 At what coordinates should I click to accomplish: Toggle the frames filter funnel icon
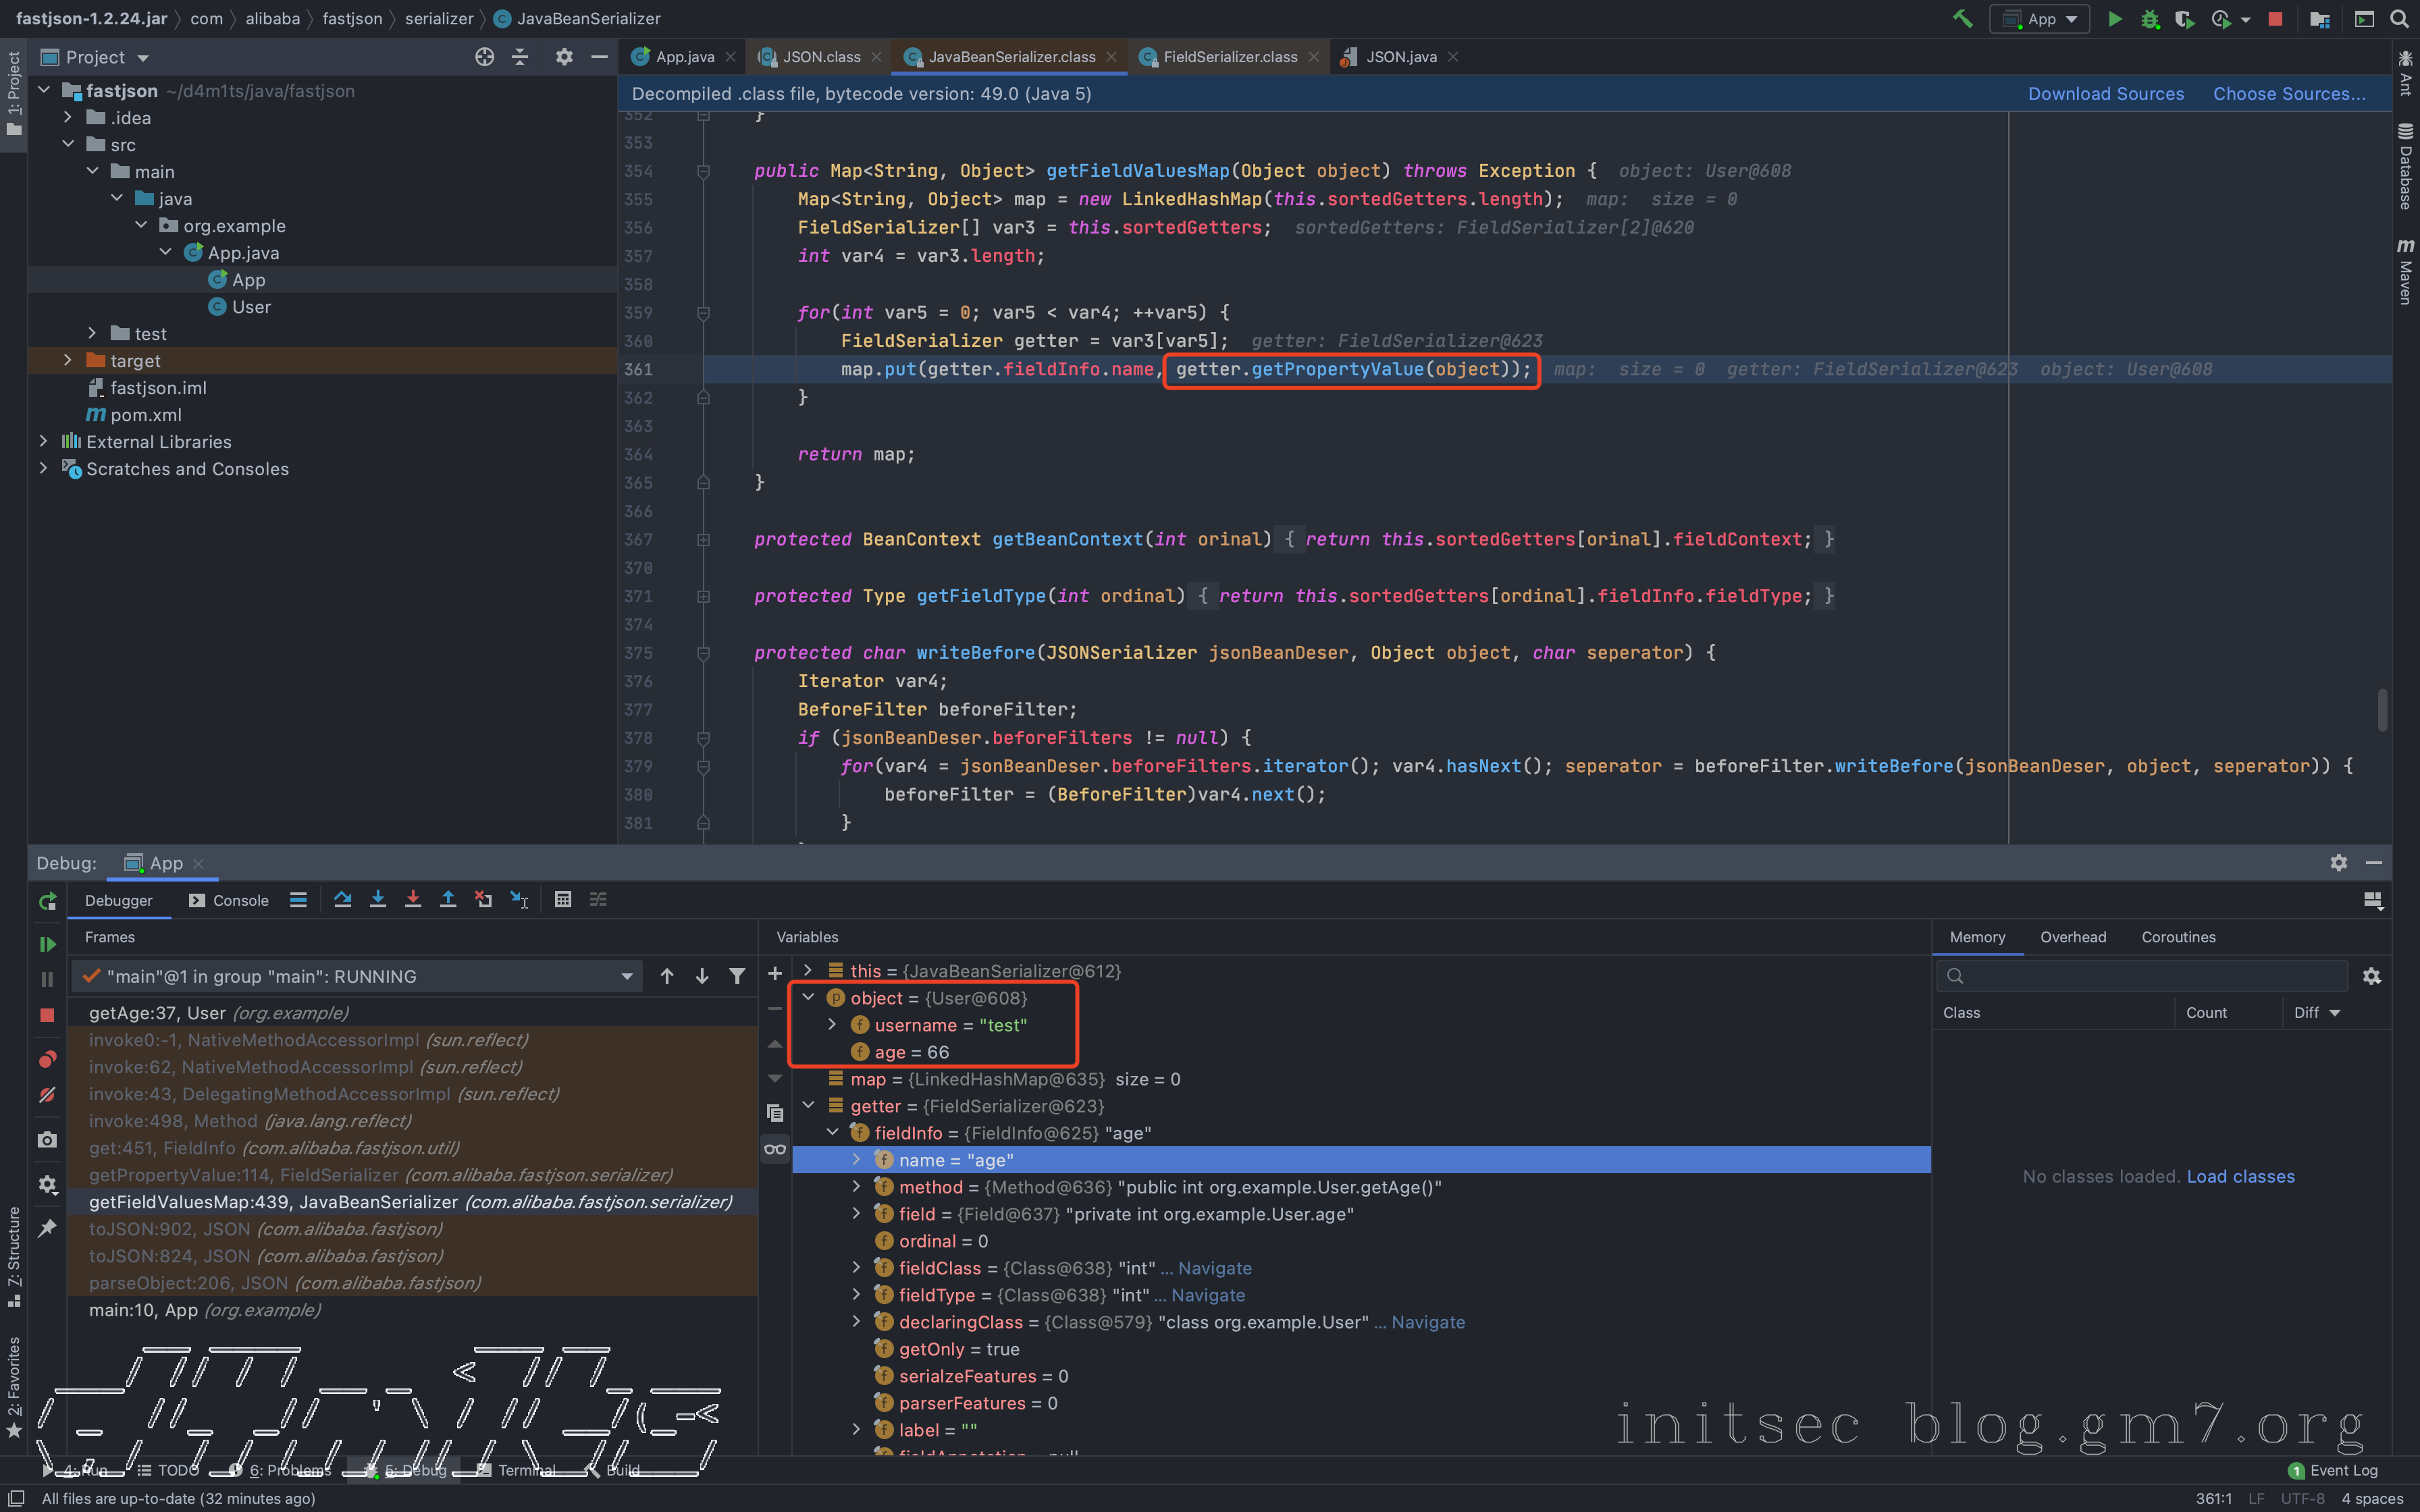pos(737,976)
